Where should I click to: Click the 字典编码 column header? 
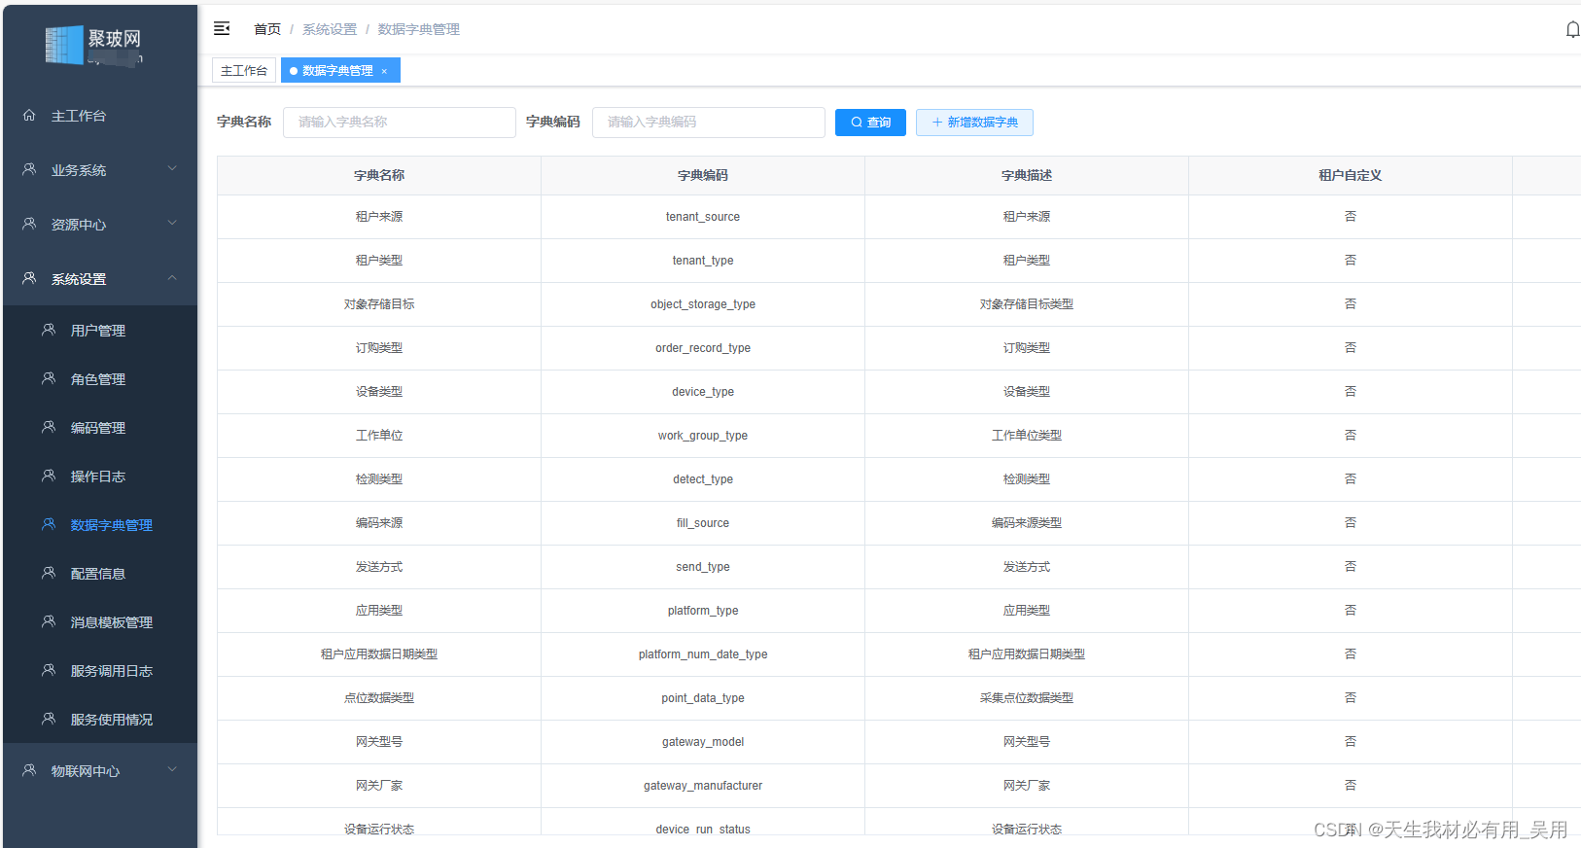703,175
